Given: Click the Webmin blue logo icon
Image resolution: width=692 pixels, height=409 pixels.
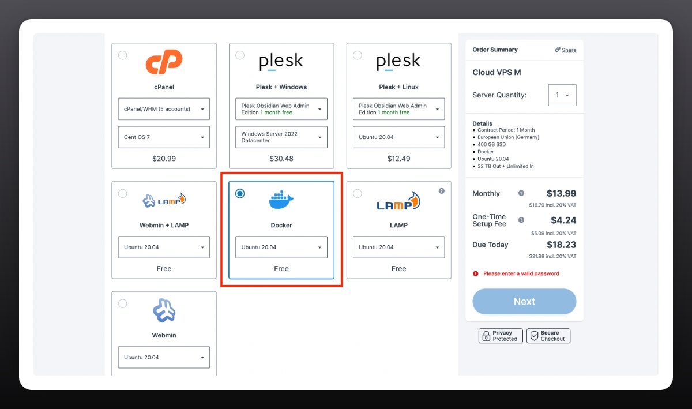Looking at the screenshot, I should point(164,310).
